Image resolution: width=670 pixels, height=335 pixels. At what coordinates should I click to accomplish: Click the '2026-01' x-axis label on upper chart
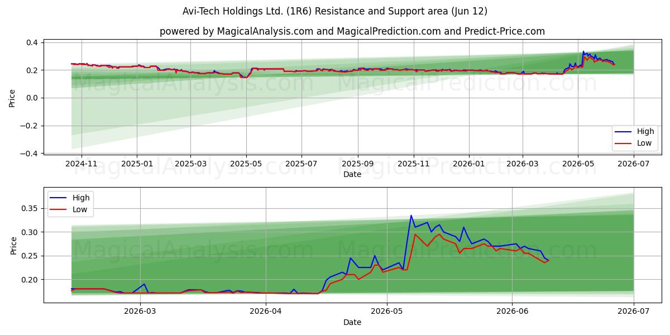[468, 164]
